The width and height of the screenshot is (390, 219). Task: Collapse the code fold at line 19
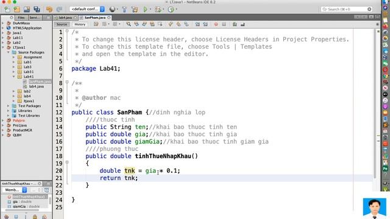[67, 162]
